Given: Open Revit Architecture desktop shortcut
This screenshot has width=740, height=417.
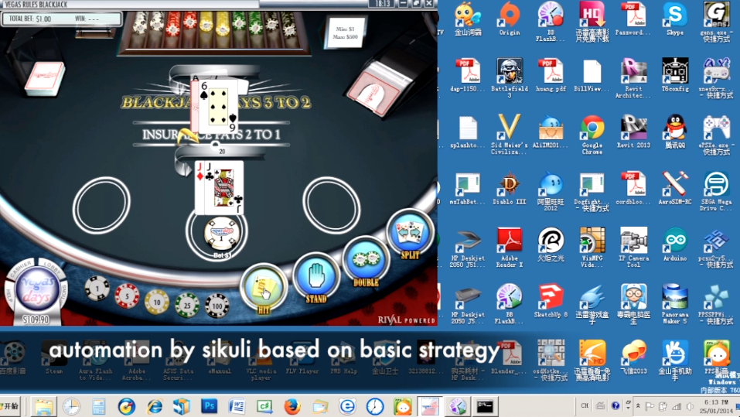Looking at the screenshot, I should coord(633,78).
